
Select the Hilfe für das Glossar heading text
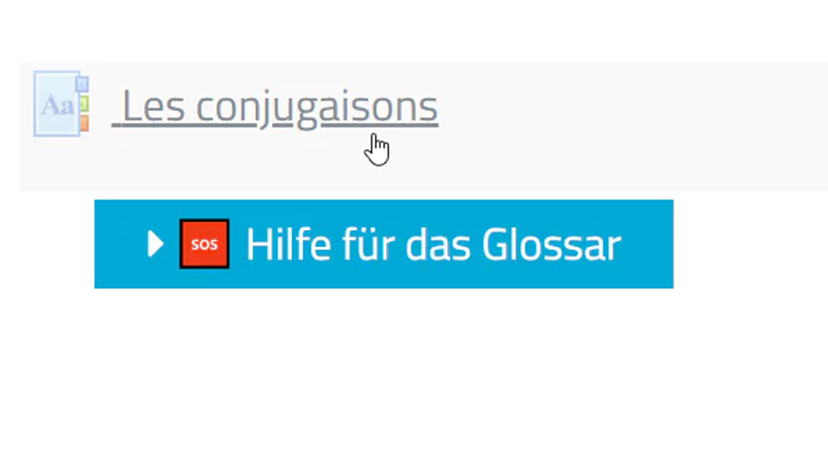pyautogui.click(x=433, y=245)
